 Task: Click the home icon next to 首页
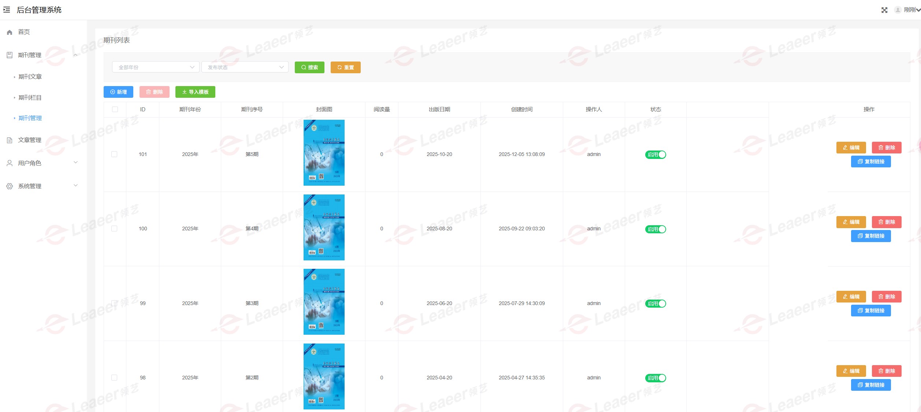point(10,32)
